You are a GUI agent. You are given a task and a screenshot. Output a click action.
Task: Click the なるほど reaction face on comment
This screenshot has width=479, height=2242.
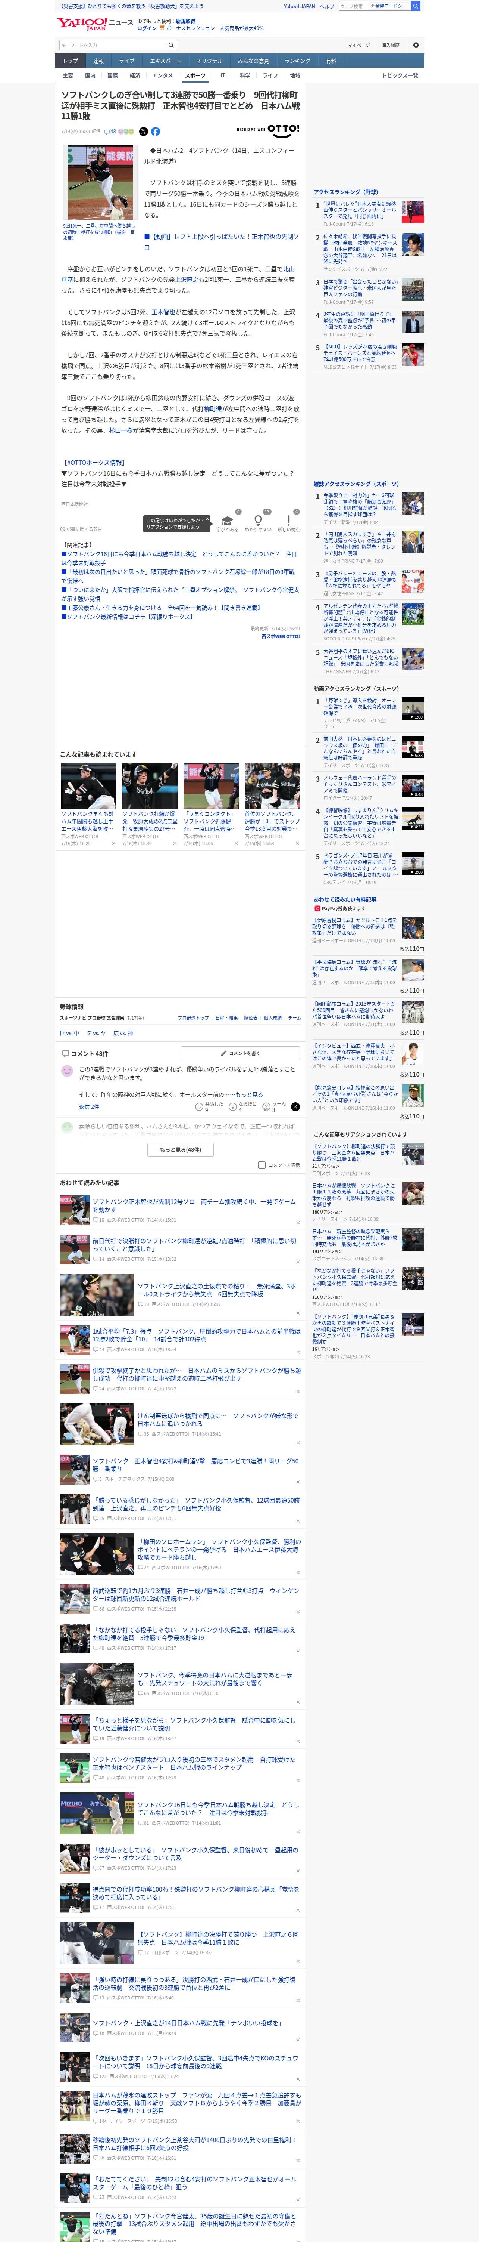click(x=233, y=1107)
